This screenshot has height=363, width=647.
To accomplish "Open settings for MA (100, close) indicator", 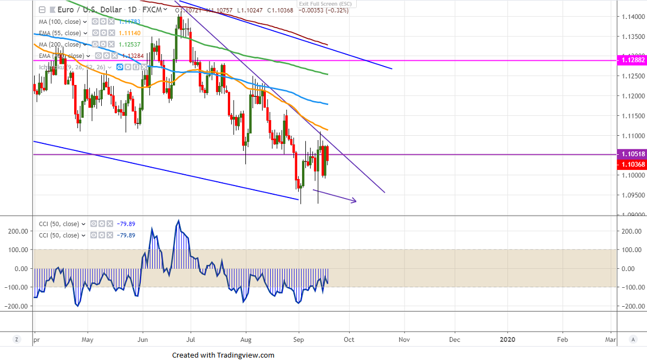I will pos(103,22).
